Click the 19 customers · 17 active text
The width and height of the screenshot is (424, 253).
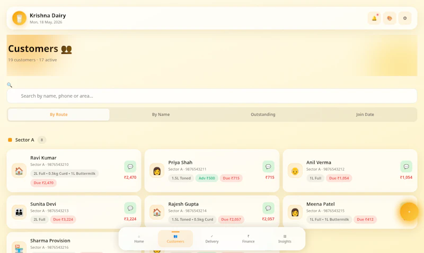[32, 60]
